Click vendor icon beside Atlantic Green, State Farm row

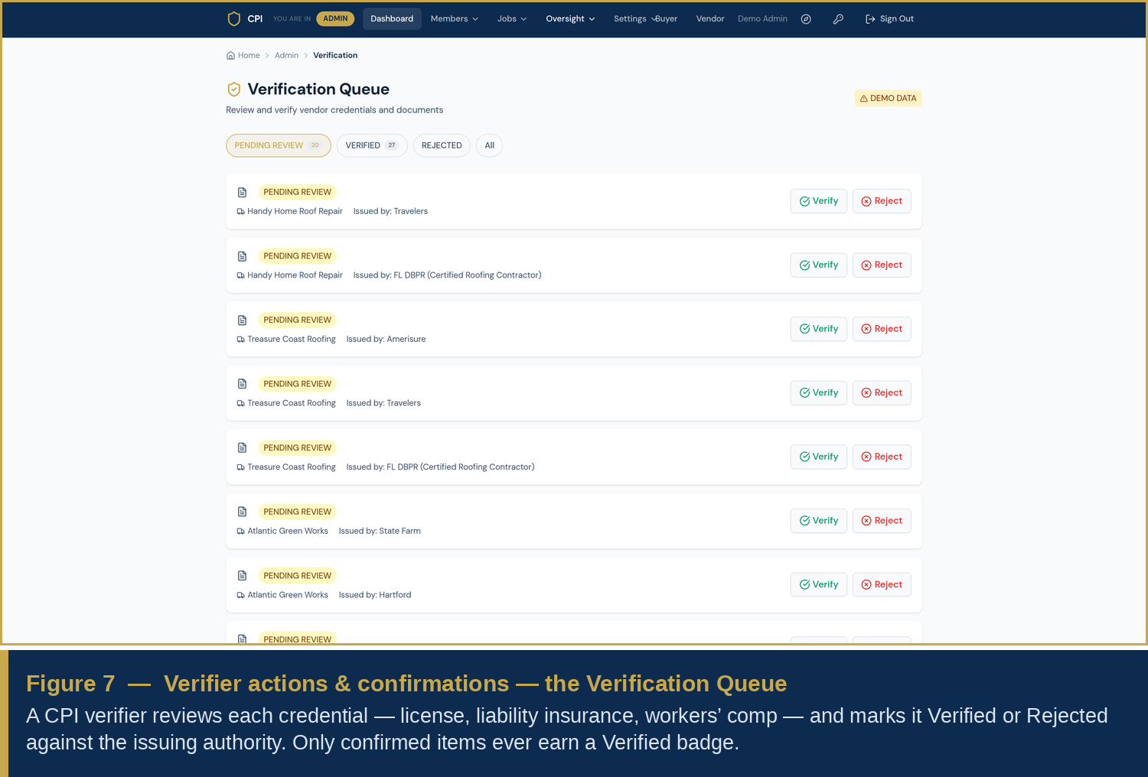(241, 532)
